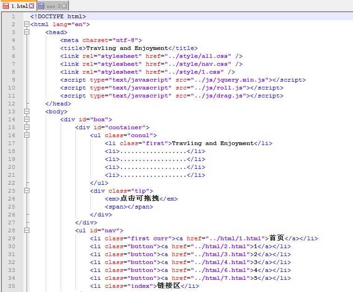353x292 pixels.
Task: Collapse the div id="box" fold on line 14
Action: pyautogui.click(x=27, y=119)
